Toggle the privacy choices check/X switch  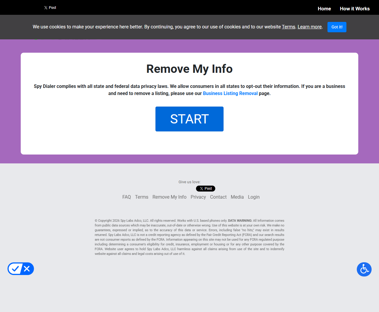tap(21, 269)
